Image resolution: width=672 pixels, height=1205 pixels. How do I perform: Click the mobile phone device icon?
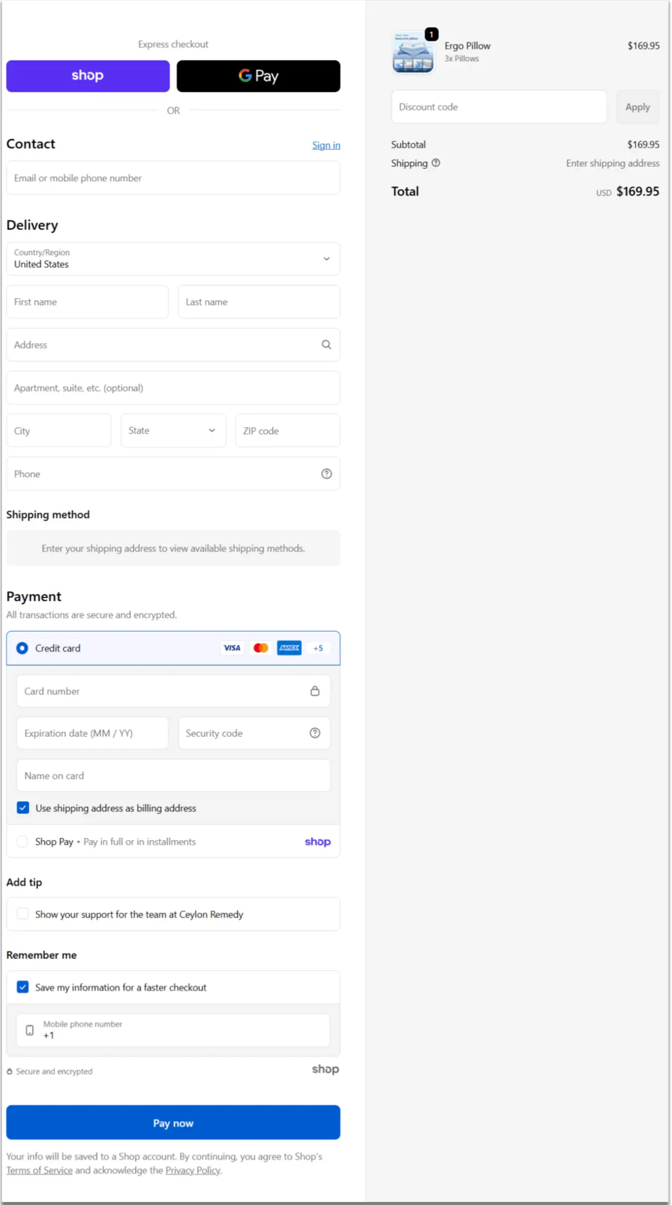click(x=30, y=1030)
